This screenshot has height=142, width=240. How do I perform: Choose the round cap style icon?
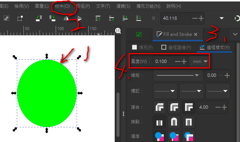[x=174, y=122]
